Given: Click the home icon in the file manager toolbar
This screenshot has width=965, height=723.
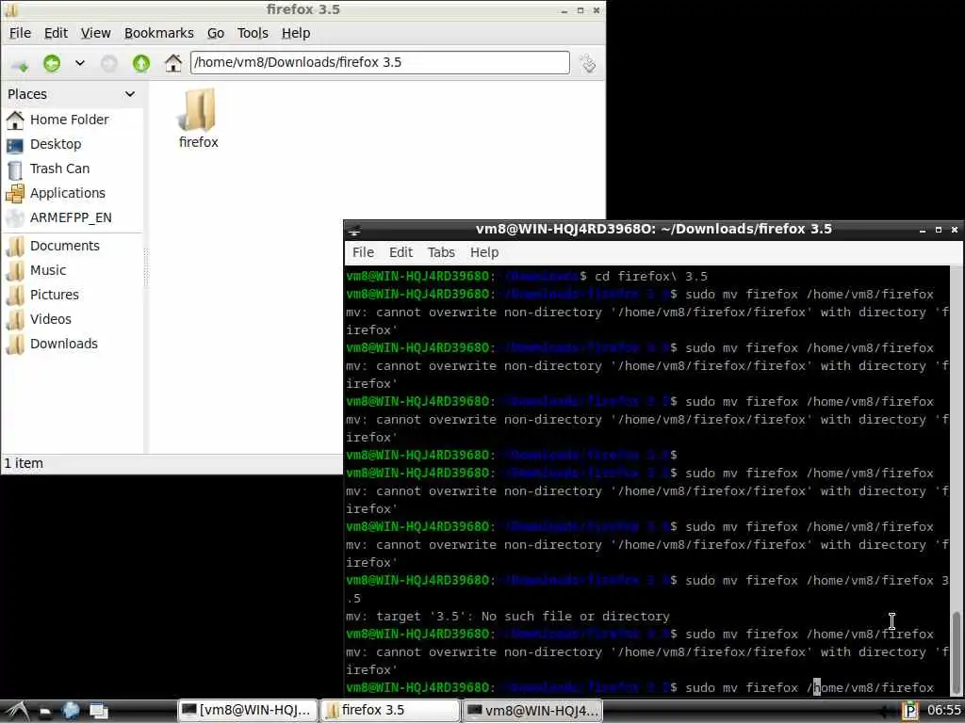Looking at the screenshot, I should pyautogui.click(x=173, y=63).
